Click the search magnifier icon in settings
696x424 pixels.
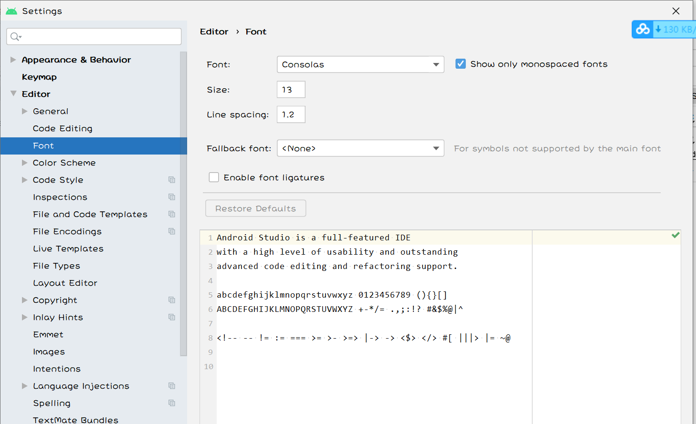[x=15, y=37]
